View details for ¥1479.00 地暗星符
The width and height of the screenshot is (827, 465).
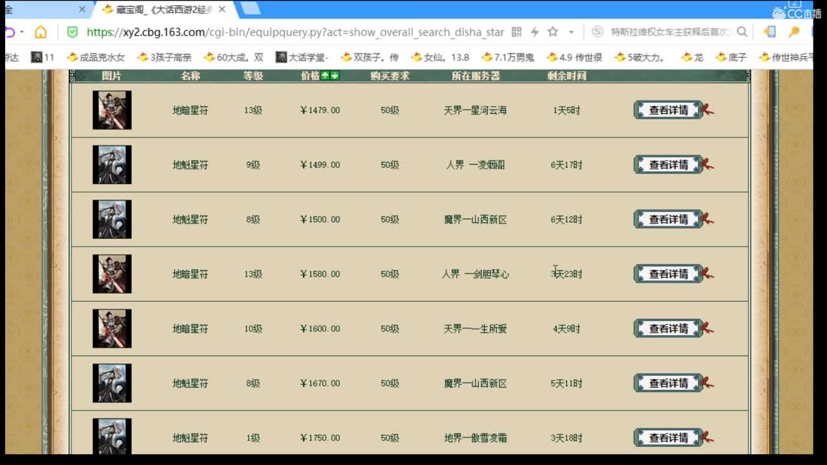[x=669, y=110]
